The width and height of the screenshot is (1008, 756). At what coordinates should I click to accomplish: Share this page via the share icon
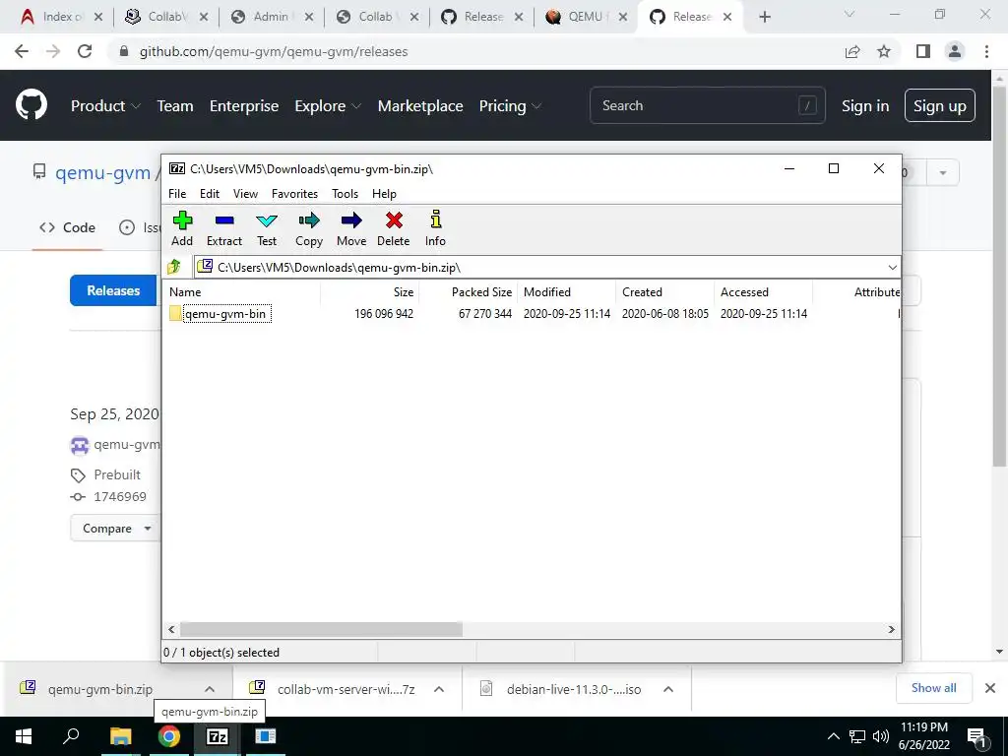pos(852,51)
